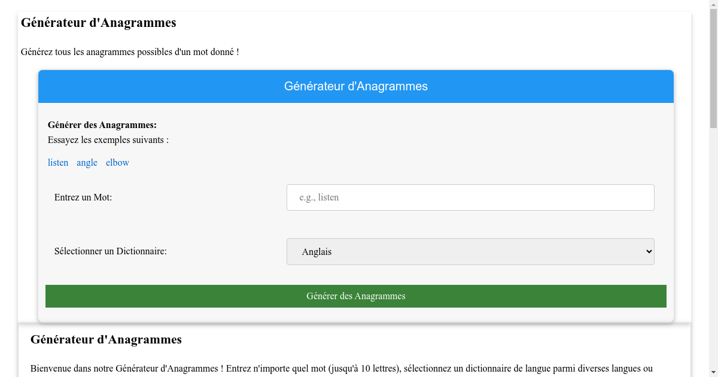Click the lower "Générateur d'Anagrammes" section heading
Image resolution: width=718 pixels, height=377 pixels.
click(106, 339)
